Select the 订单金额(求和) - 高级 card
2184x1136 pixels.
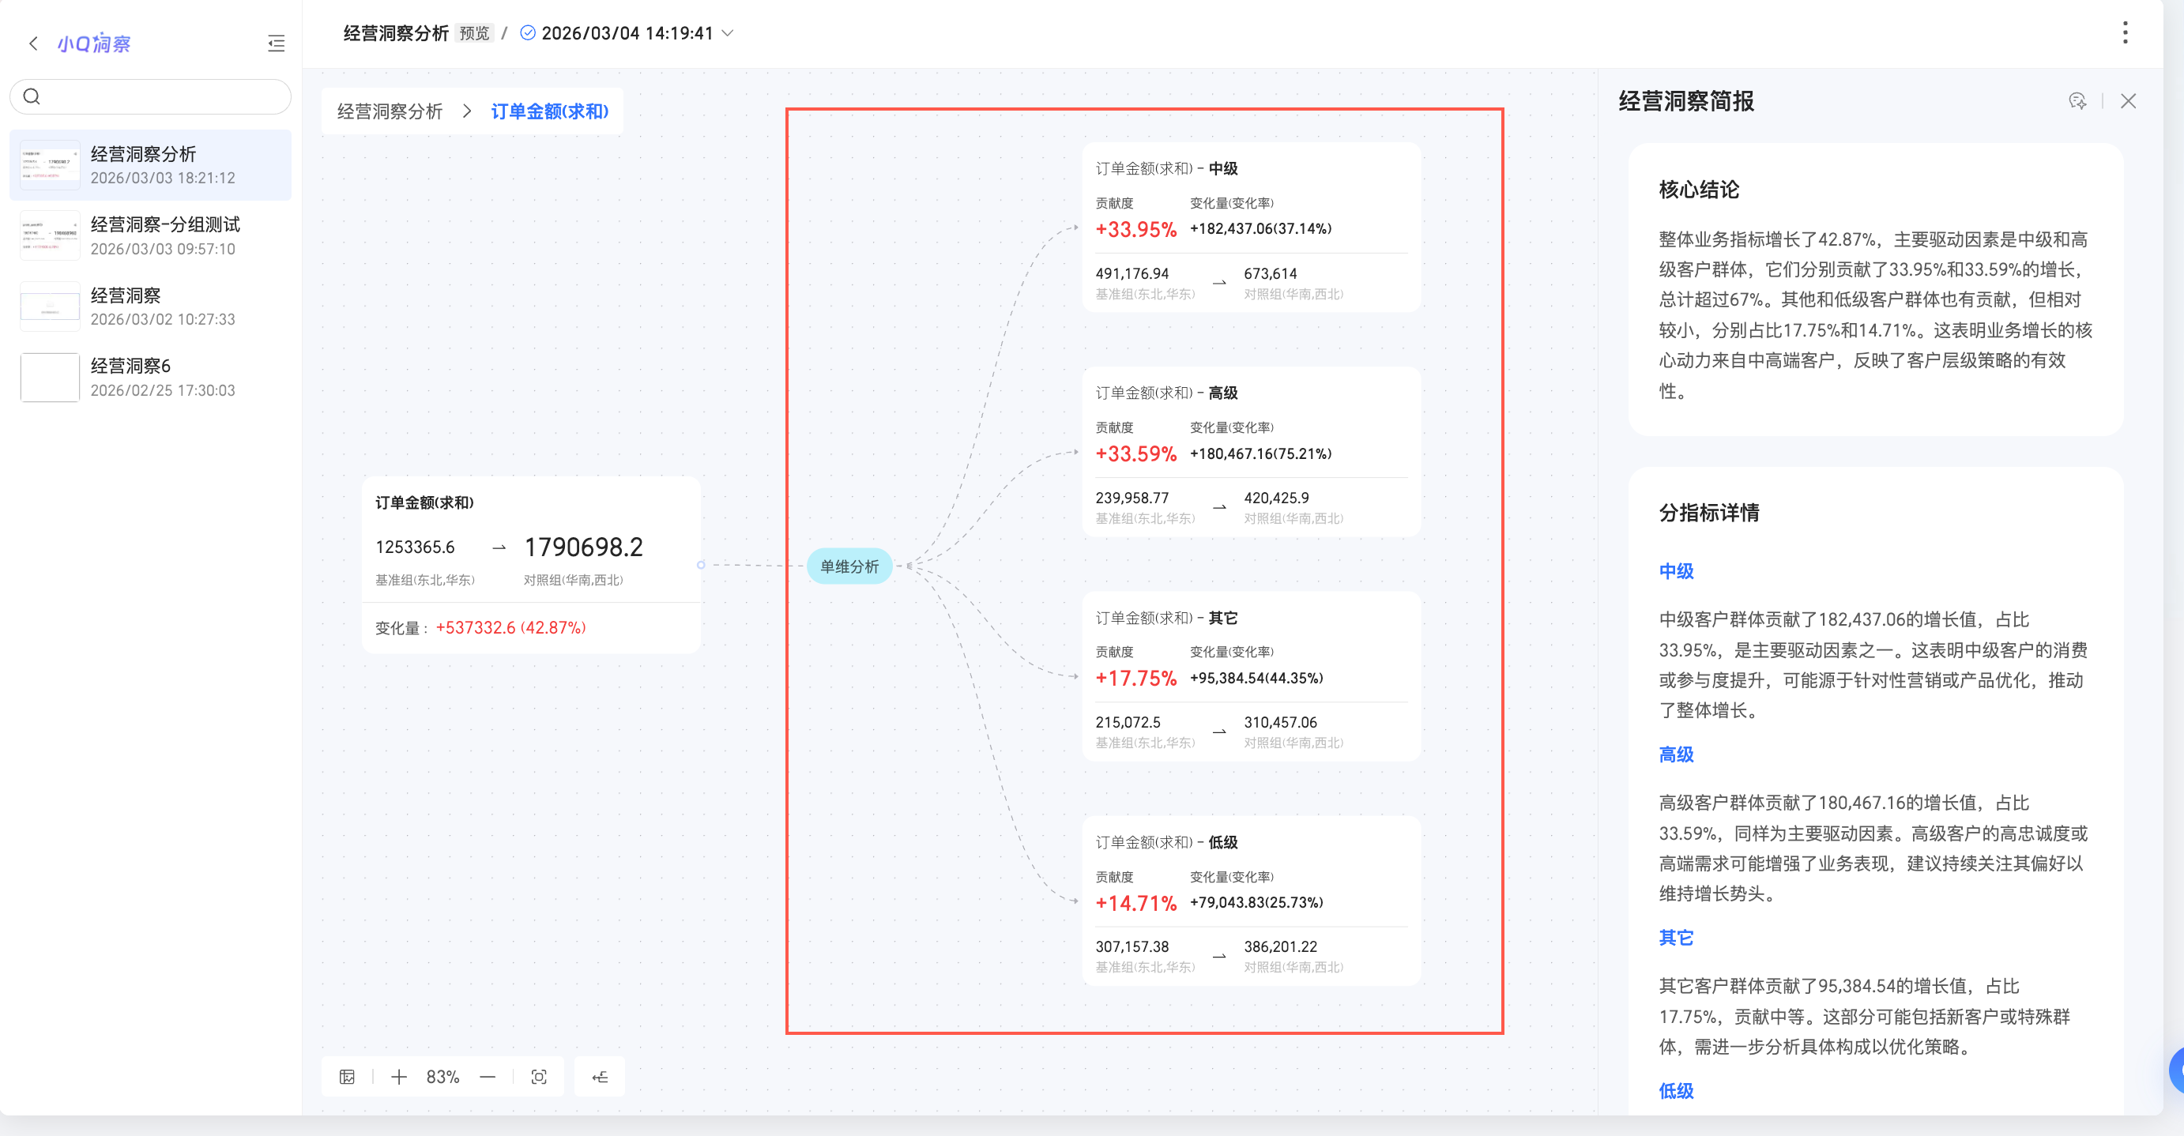(x=1250, y=451)
